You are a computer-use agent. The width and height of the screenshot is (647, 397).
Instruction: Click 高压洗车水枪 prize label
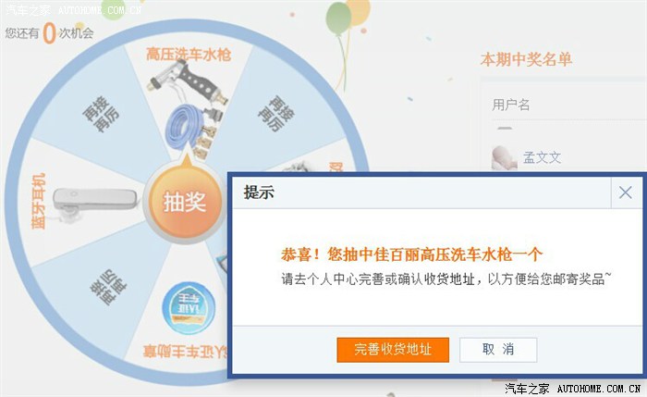(x=189, y=55)
